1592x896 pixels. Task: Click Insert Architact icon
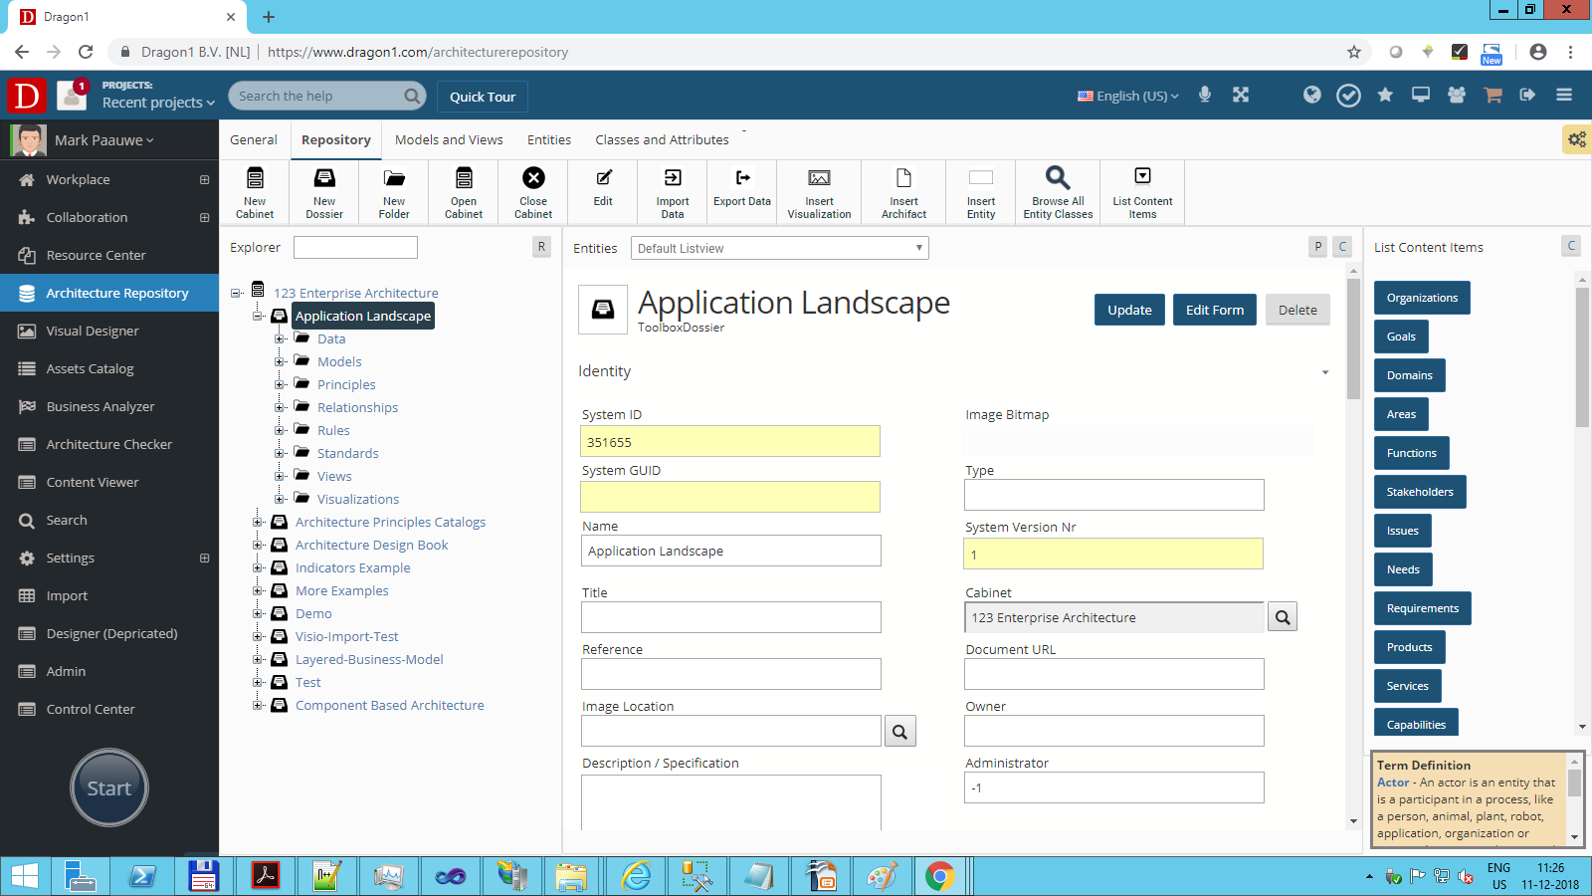tap(903, 177)
